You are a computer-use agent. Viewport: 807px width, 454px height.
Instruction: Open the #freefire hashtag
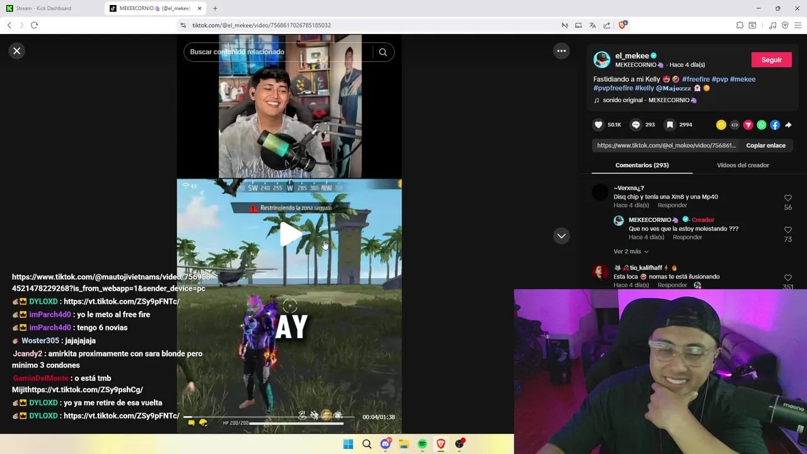click(695, 79)
